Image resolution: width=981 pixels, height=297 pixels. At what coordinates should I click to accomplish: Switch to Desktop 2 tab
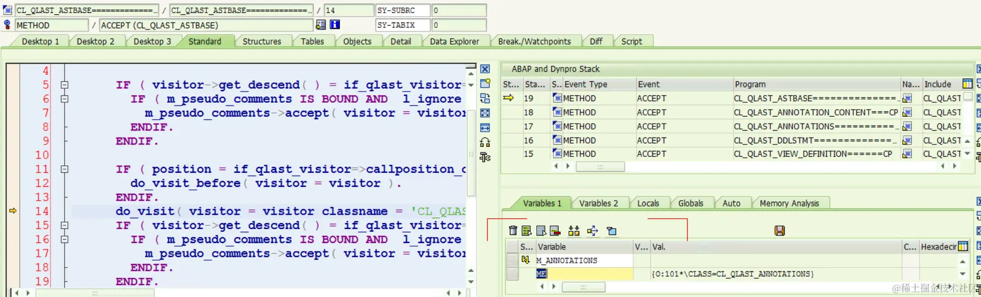coord(95,41)
